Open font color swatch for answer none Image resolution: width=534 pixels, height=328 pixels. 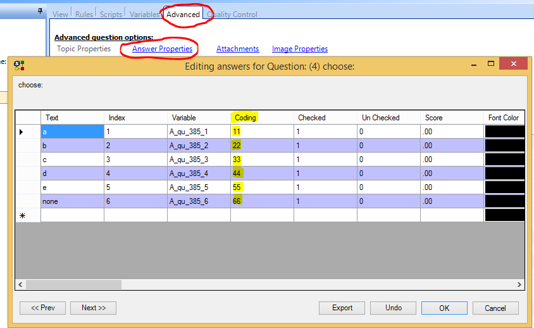pos(504,201)
